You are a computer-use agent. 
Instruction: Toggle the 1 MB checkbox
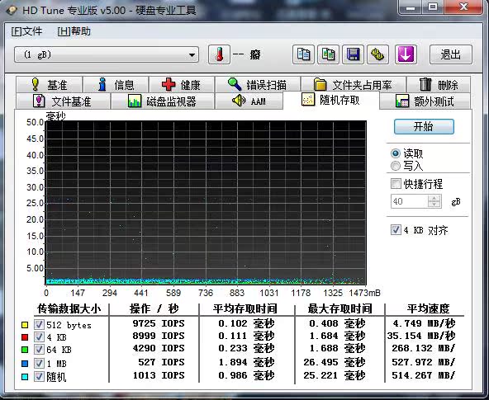(39, 363)
